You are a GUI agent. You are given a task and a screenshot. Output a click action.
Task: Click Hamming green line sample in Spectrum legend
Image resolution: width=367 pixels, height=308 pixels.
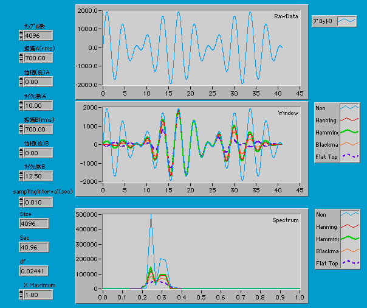pos(350,239)
